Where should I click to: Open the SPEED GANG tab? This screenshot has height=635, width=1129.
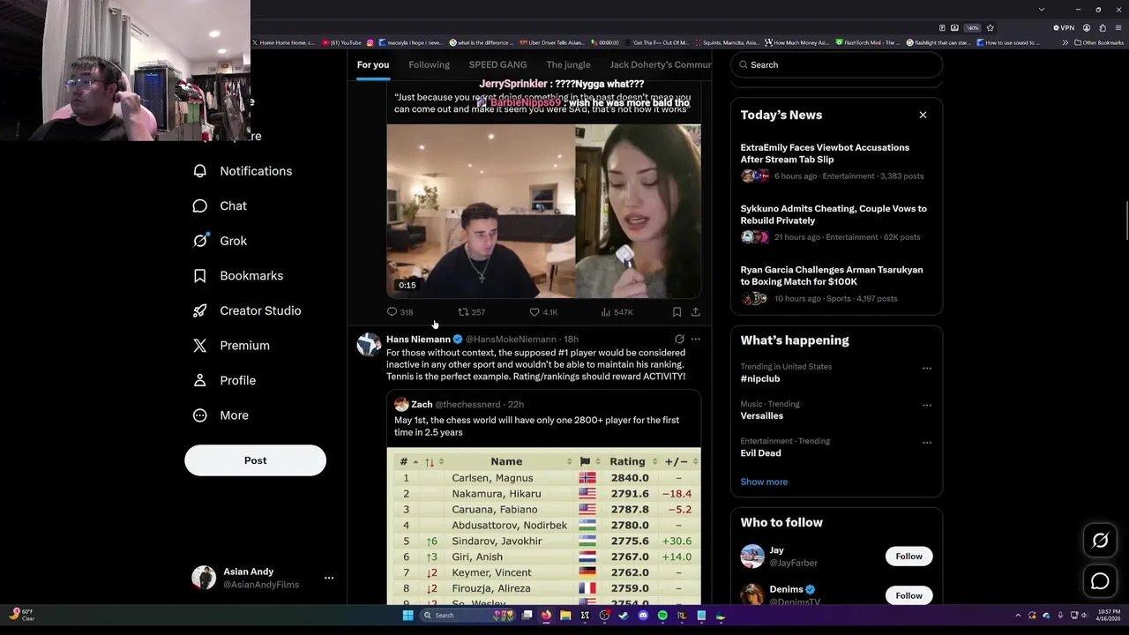point(497,65)
